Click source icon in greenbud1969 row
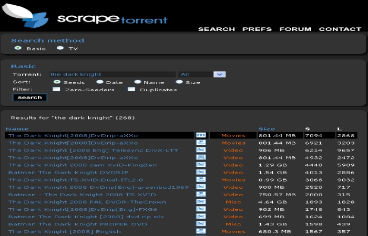Image resolution: width=368 pixels, height=236 pixels. 201,187
